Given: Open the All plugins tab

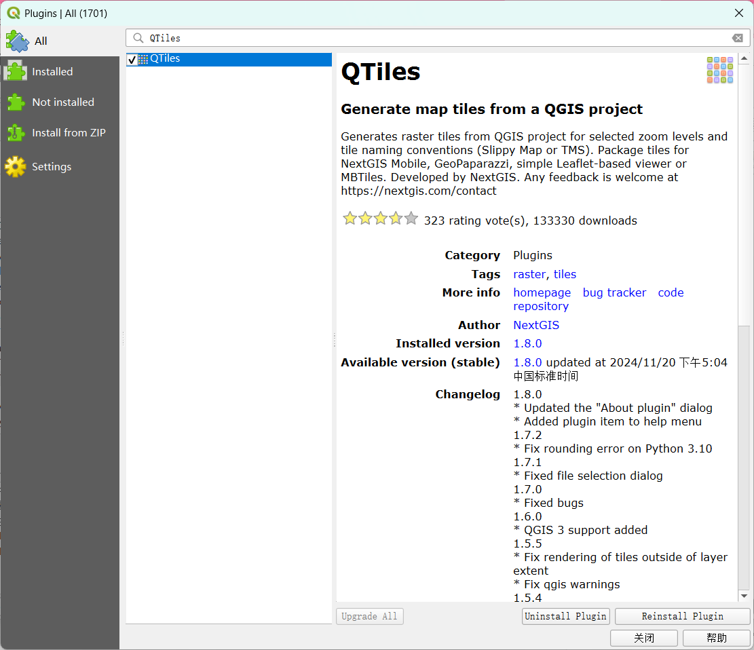Looking at the screenshot, I should [60, 41].
